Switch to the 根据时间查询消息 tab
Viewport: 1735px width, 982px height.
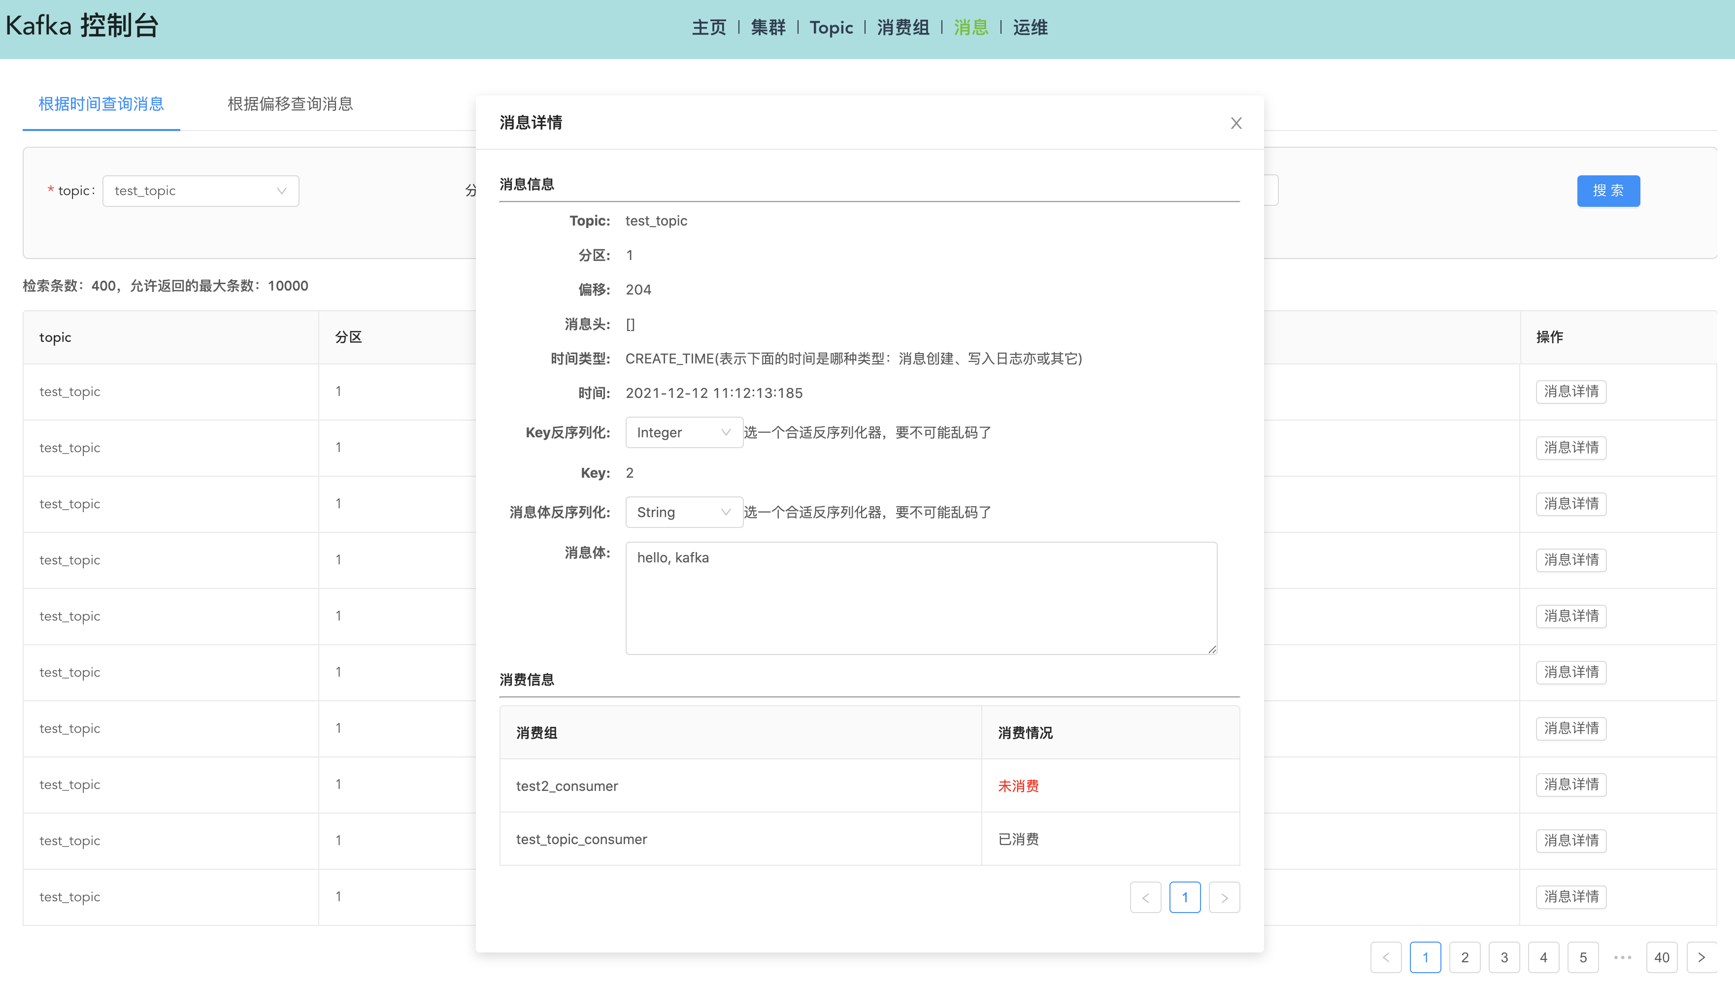(x=100, y=104)
